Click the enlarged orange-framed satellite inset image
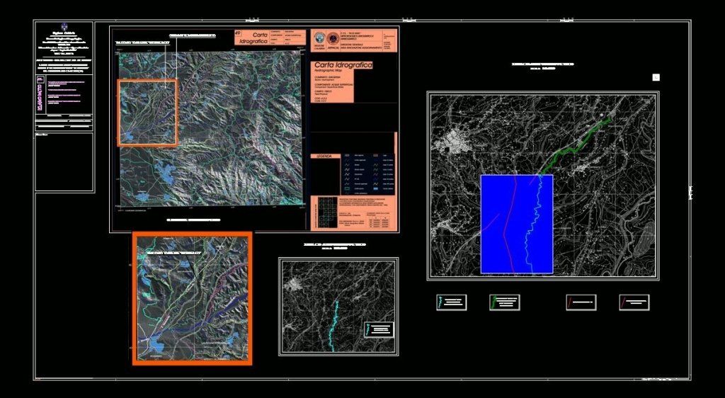This screenshot has height=398, width=725. 193,299
